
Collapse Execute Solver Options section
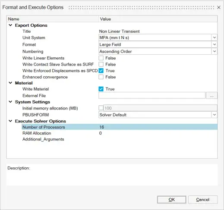pyautogui.click(x=10, y=121)
